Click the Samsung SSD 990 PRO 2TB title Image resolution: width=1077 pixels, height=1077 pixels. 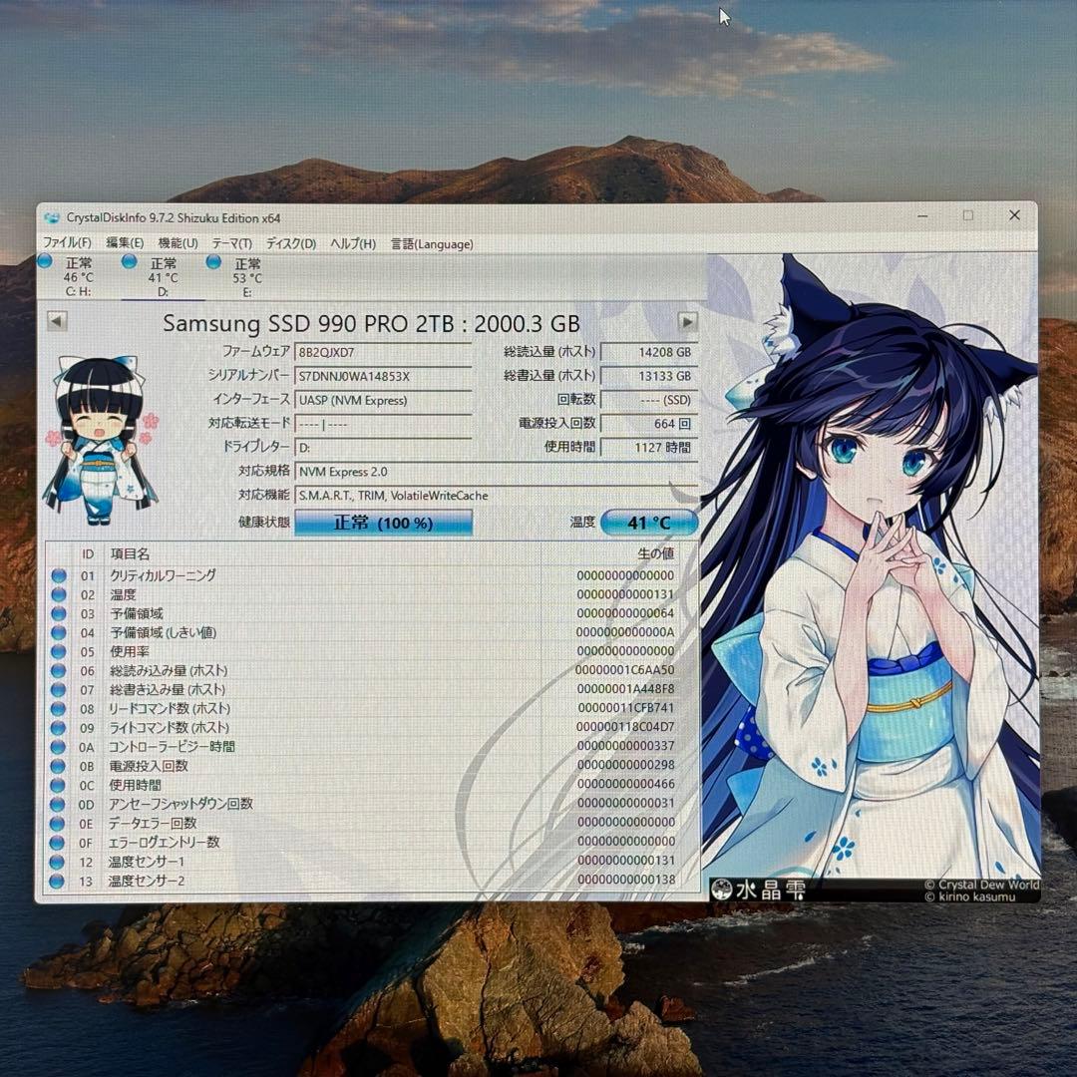(x=371, y=323)
